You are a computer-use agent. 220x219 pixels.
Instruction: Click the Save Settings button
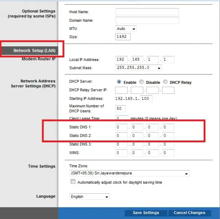pyautogui.click(x=146, y=213)
